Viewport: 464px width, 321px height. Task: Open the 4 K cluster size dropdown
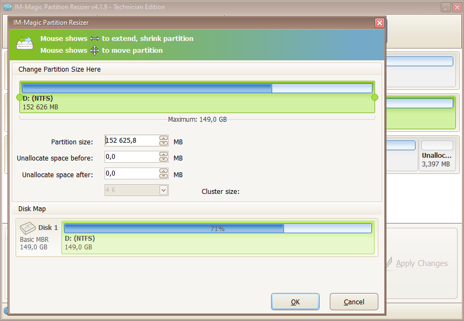click(x=163, y=190)
